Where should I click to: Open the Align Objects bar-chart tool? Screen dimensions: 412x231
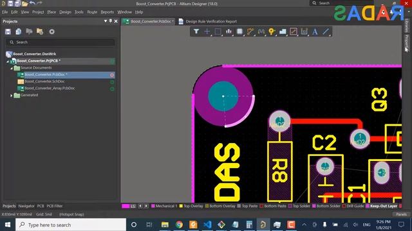tap(229, 31)
